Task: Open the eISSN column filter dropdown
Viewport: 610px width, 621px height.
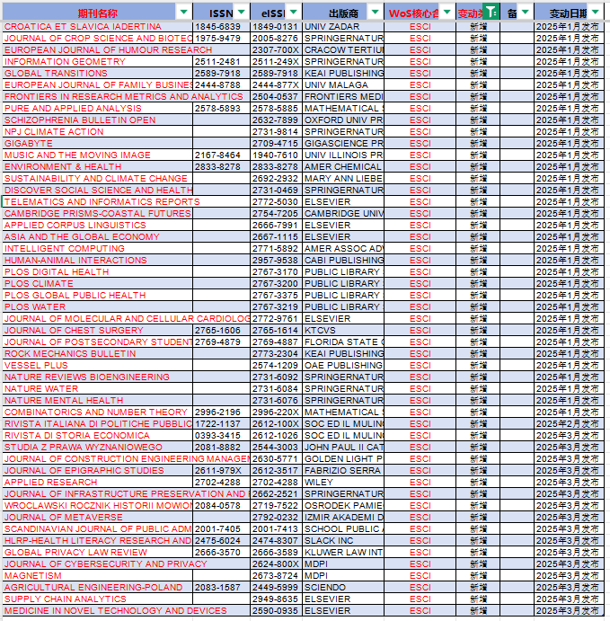Action: pyautogui.click(x=294, y=12)
